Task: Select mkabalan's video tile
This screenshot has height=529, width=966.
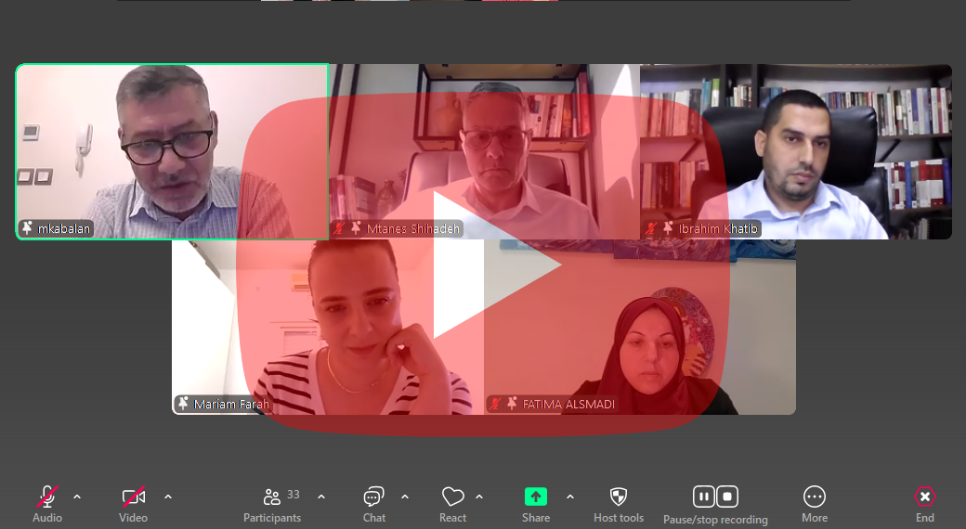Action: [172, 151]
